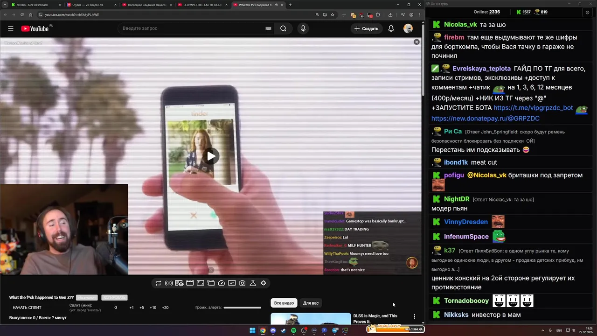Adjust the Громк. алерта volume slider
The height and width of the screenshot is (336, 597).
pos(243,308)
